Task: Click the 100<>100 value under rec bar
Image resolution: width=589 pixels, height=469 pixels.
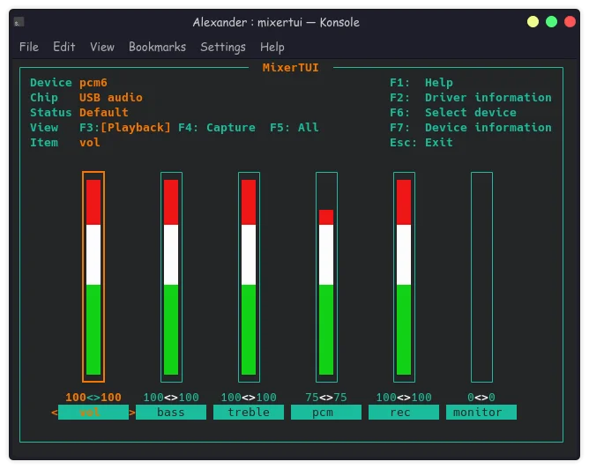Action: click(404, 398)
